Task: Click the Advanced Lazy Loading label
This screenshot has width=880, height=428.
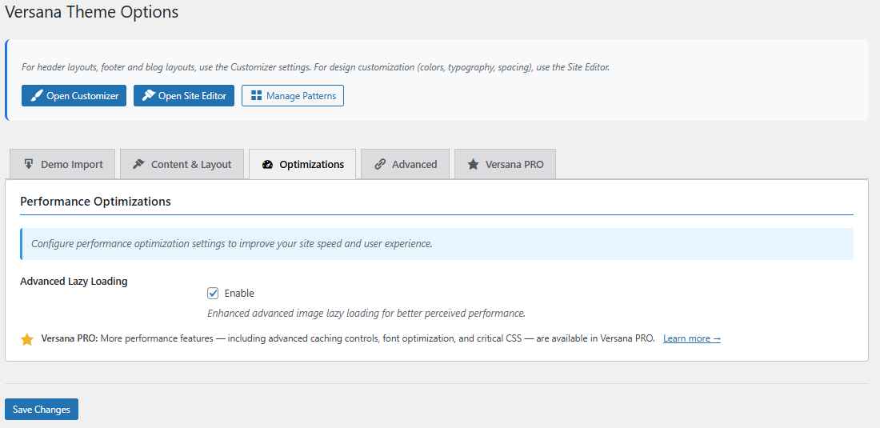Action: coord(74,282)
